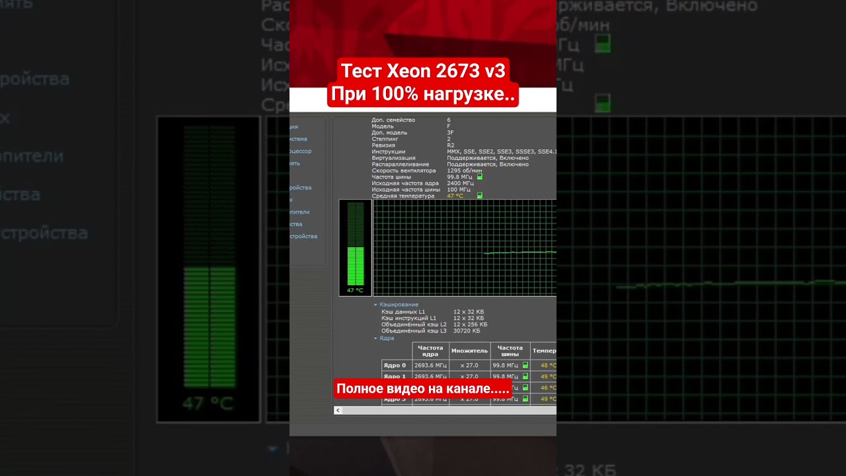Click 'Исходная частота ядра' label
This screenshot has height=476, width=846.
404,183
